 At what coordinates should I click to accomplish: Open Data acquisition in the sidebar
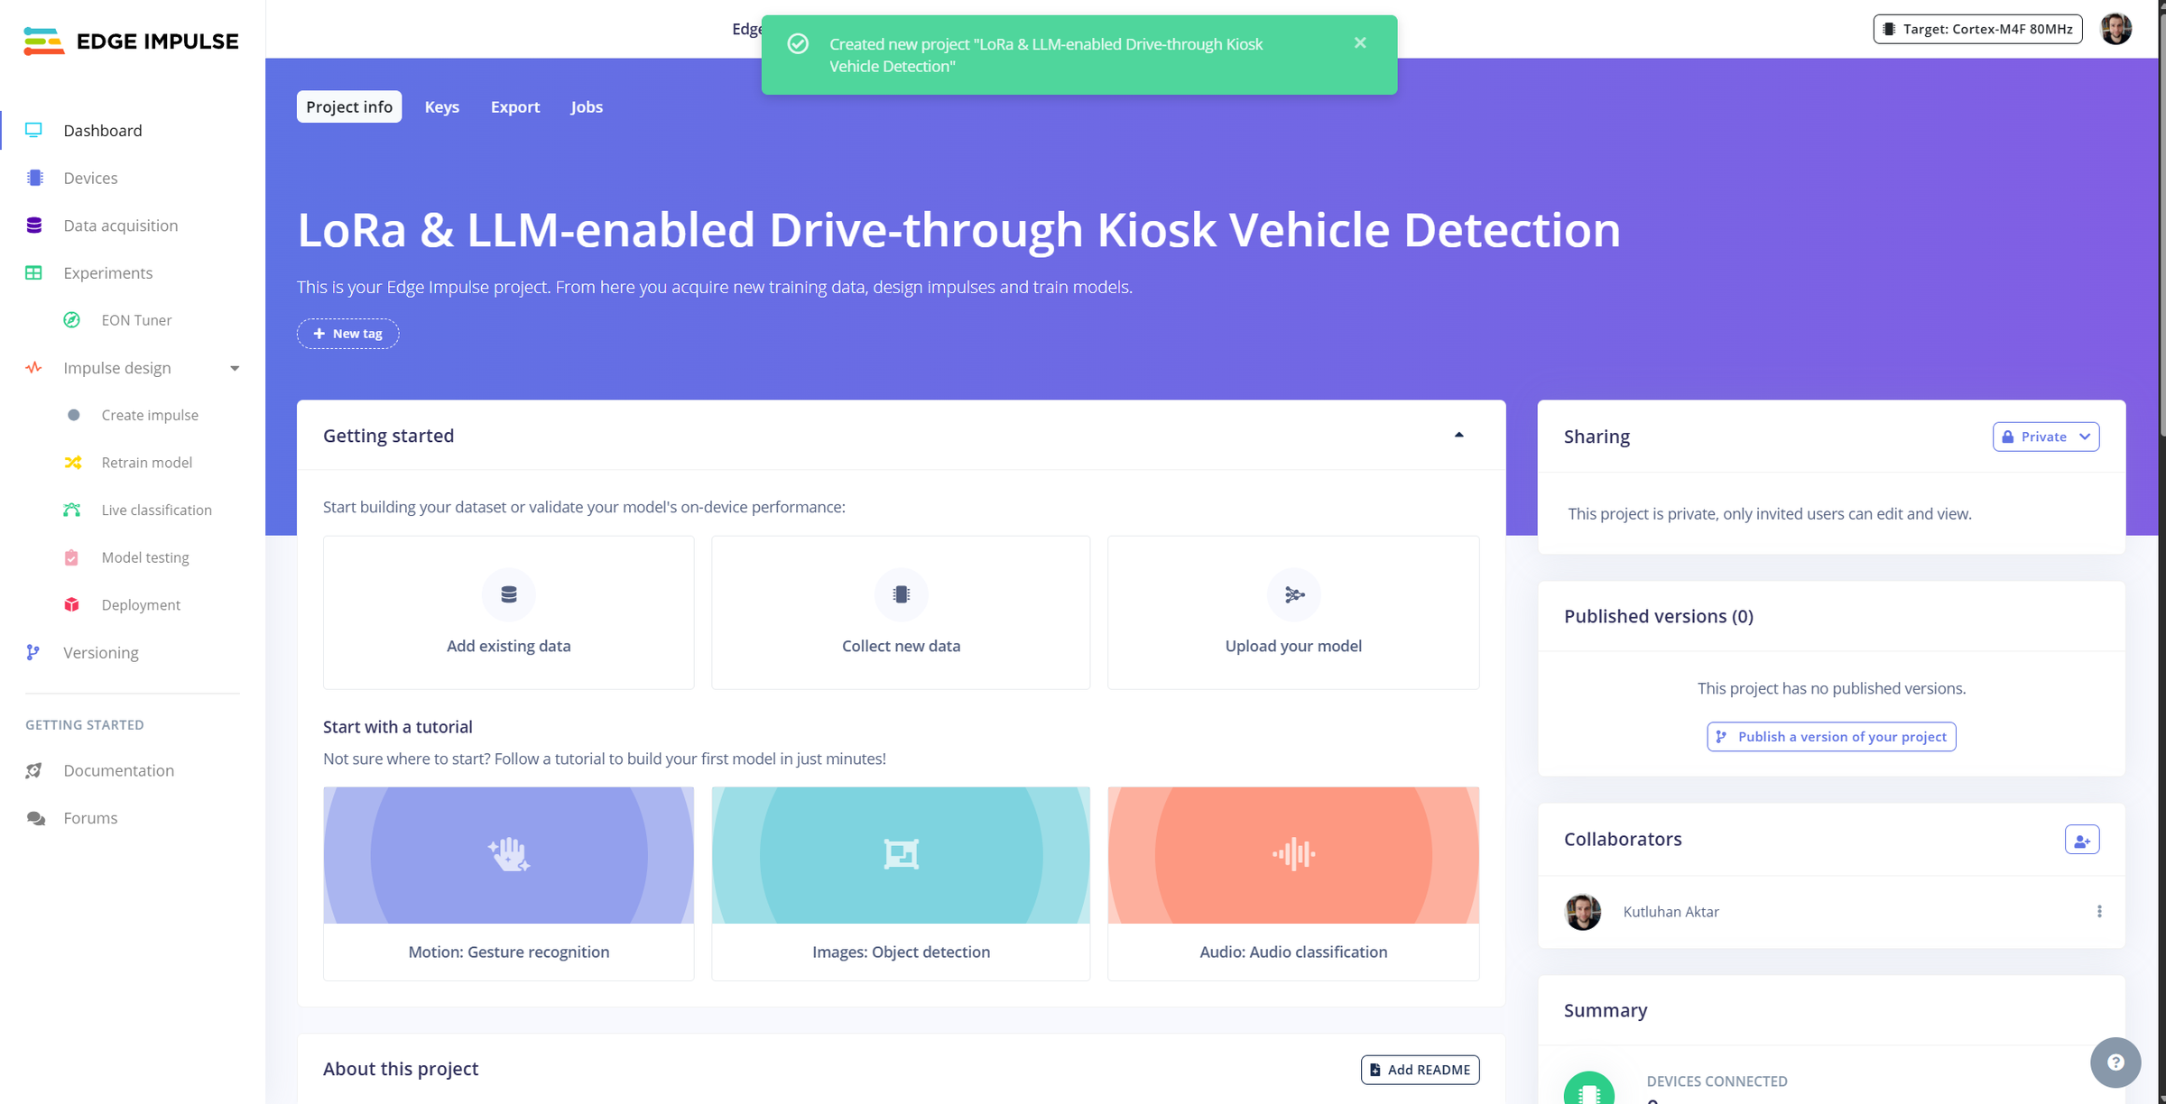(x=121, y=225)
